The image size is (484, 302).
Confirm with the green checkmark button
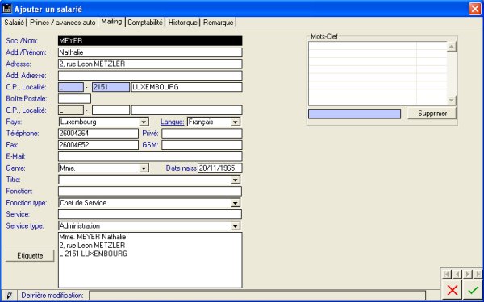click(x=473, y=290)
